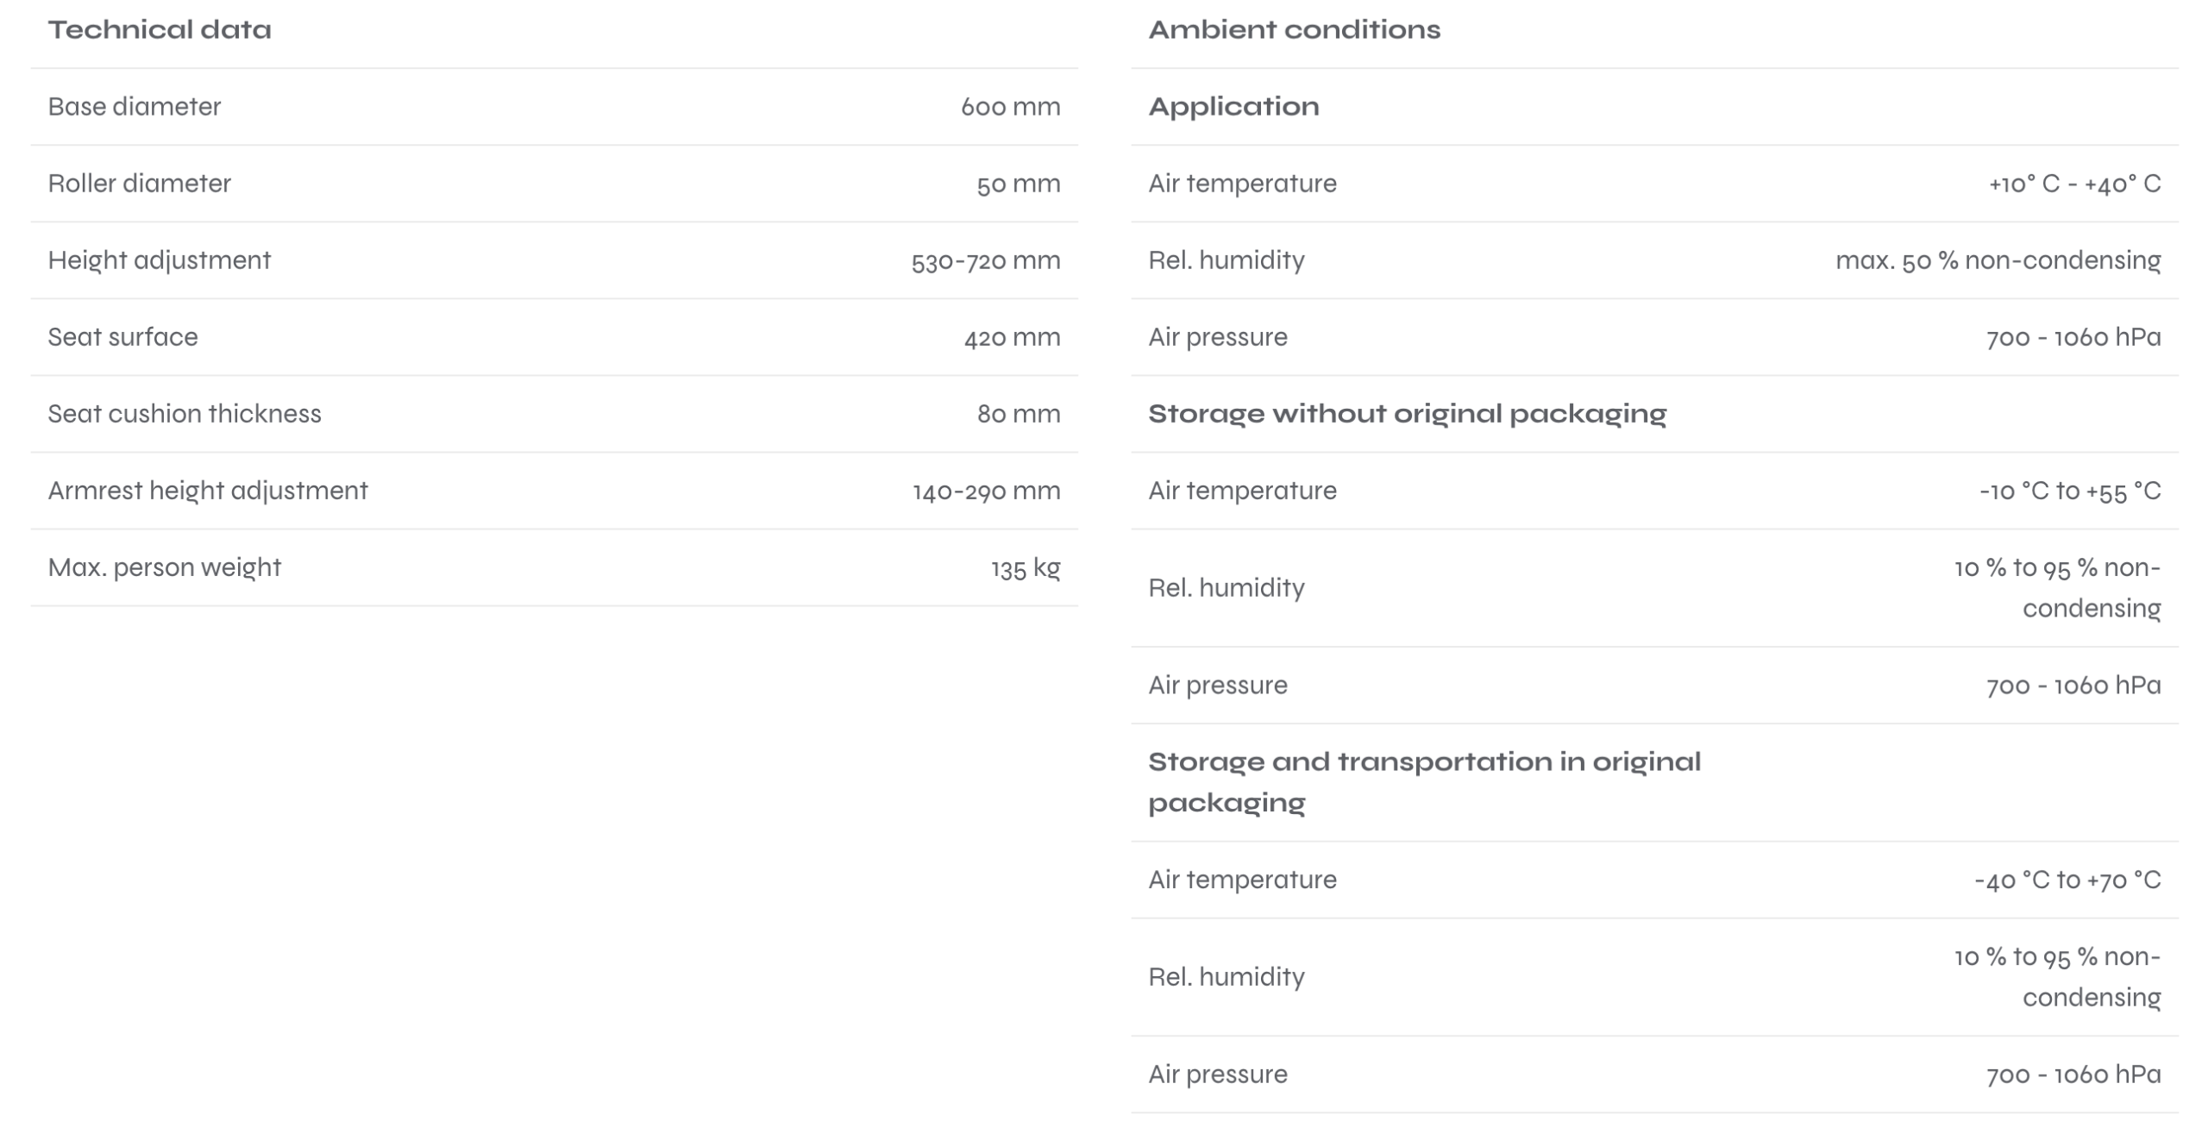The width and height of the screenshot is (2208, 1140).
Task: Click the 80 mm seat cushion thickness value
Action: (x=1018, y=414)
